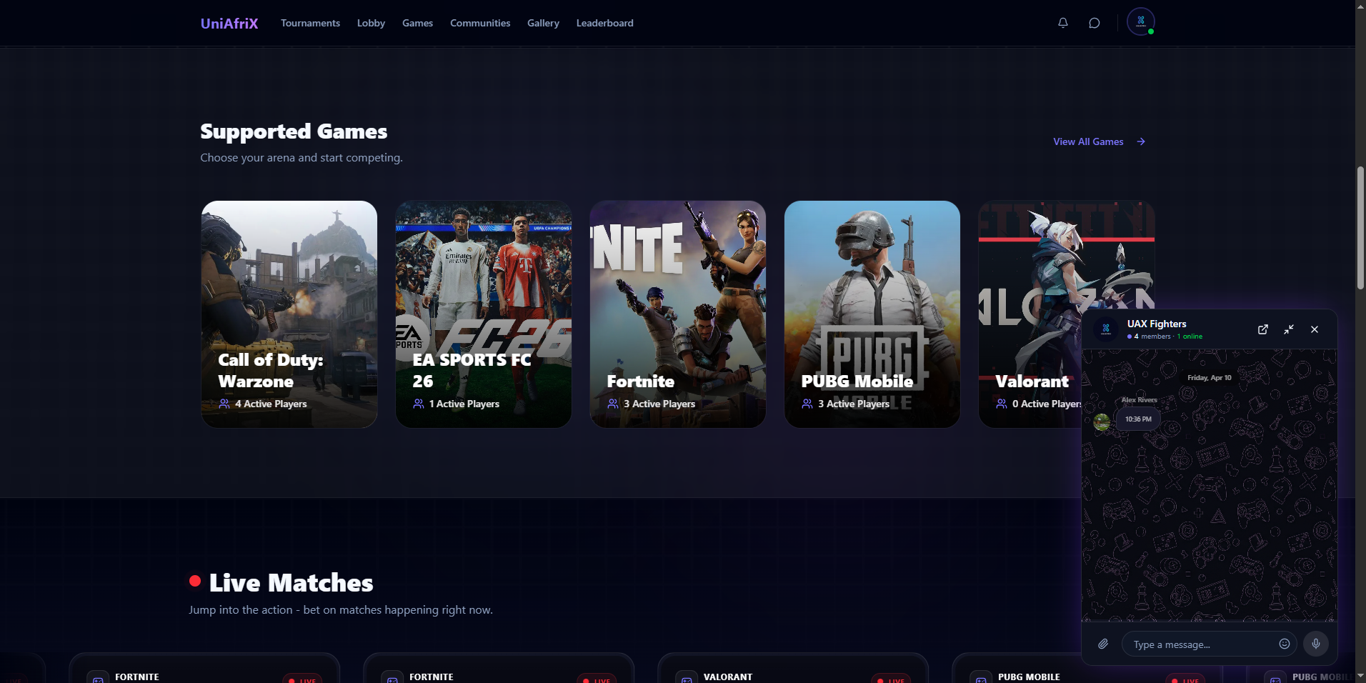Viewport: 1366px width, 683px height.
Task: Select the EA SPORTS FC 26 card
Action: coord(484,314)
